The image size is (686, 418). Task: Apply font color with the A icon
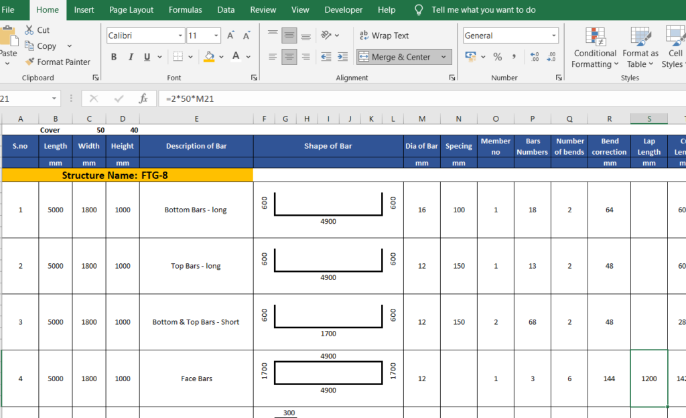click(236, 56)
